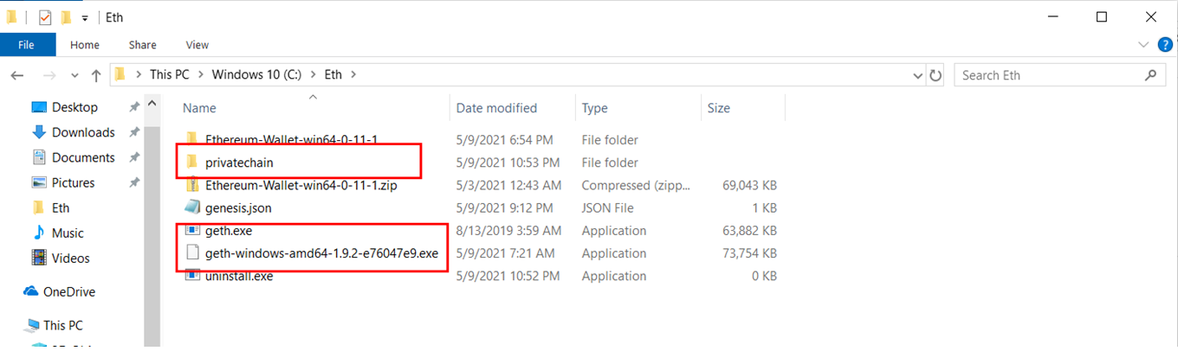Go up one folder level arrow
This screenshot has height=351, width=1178.
click(96, 75)
